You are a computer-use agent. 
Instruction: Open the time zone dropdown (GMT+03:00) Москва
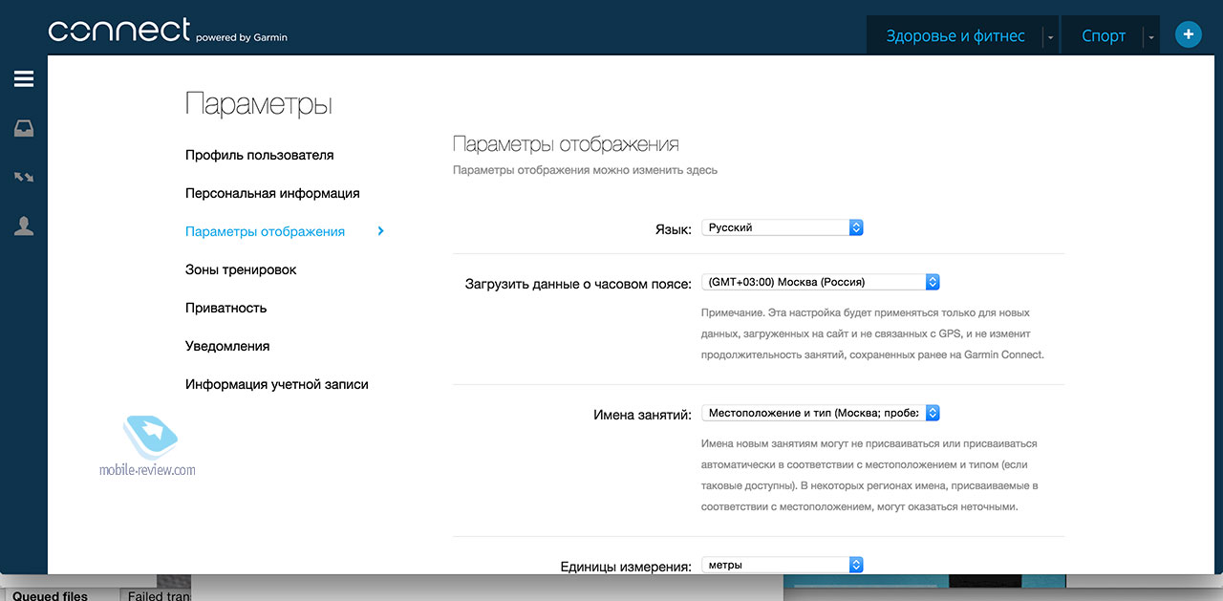point(821,282)
